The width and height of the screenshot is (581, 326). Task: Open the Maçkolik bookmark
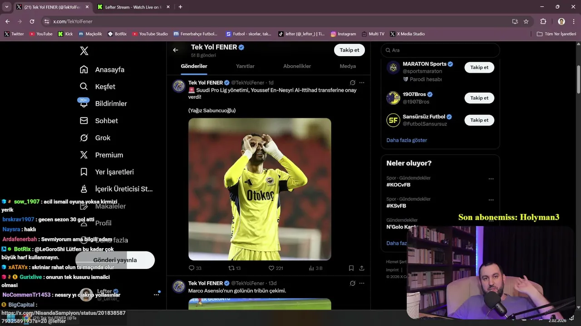pyautogui.click(x=90, y=34)
